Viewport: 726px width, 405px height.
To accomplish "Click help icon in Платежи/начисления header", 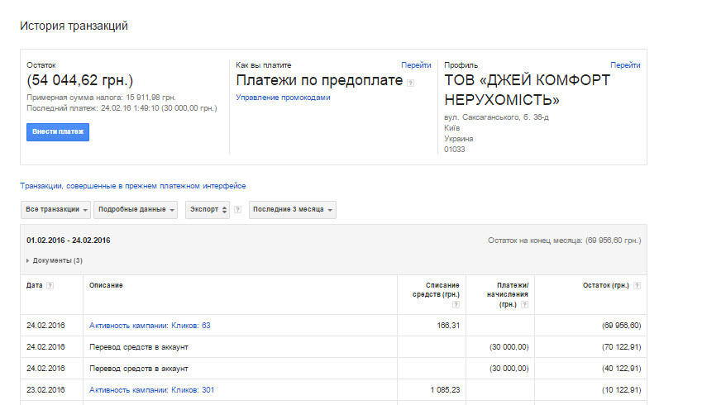I will (524, 304).
